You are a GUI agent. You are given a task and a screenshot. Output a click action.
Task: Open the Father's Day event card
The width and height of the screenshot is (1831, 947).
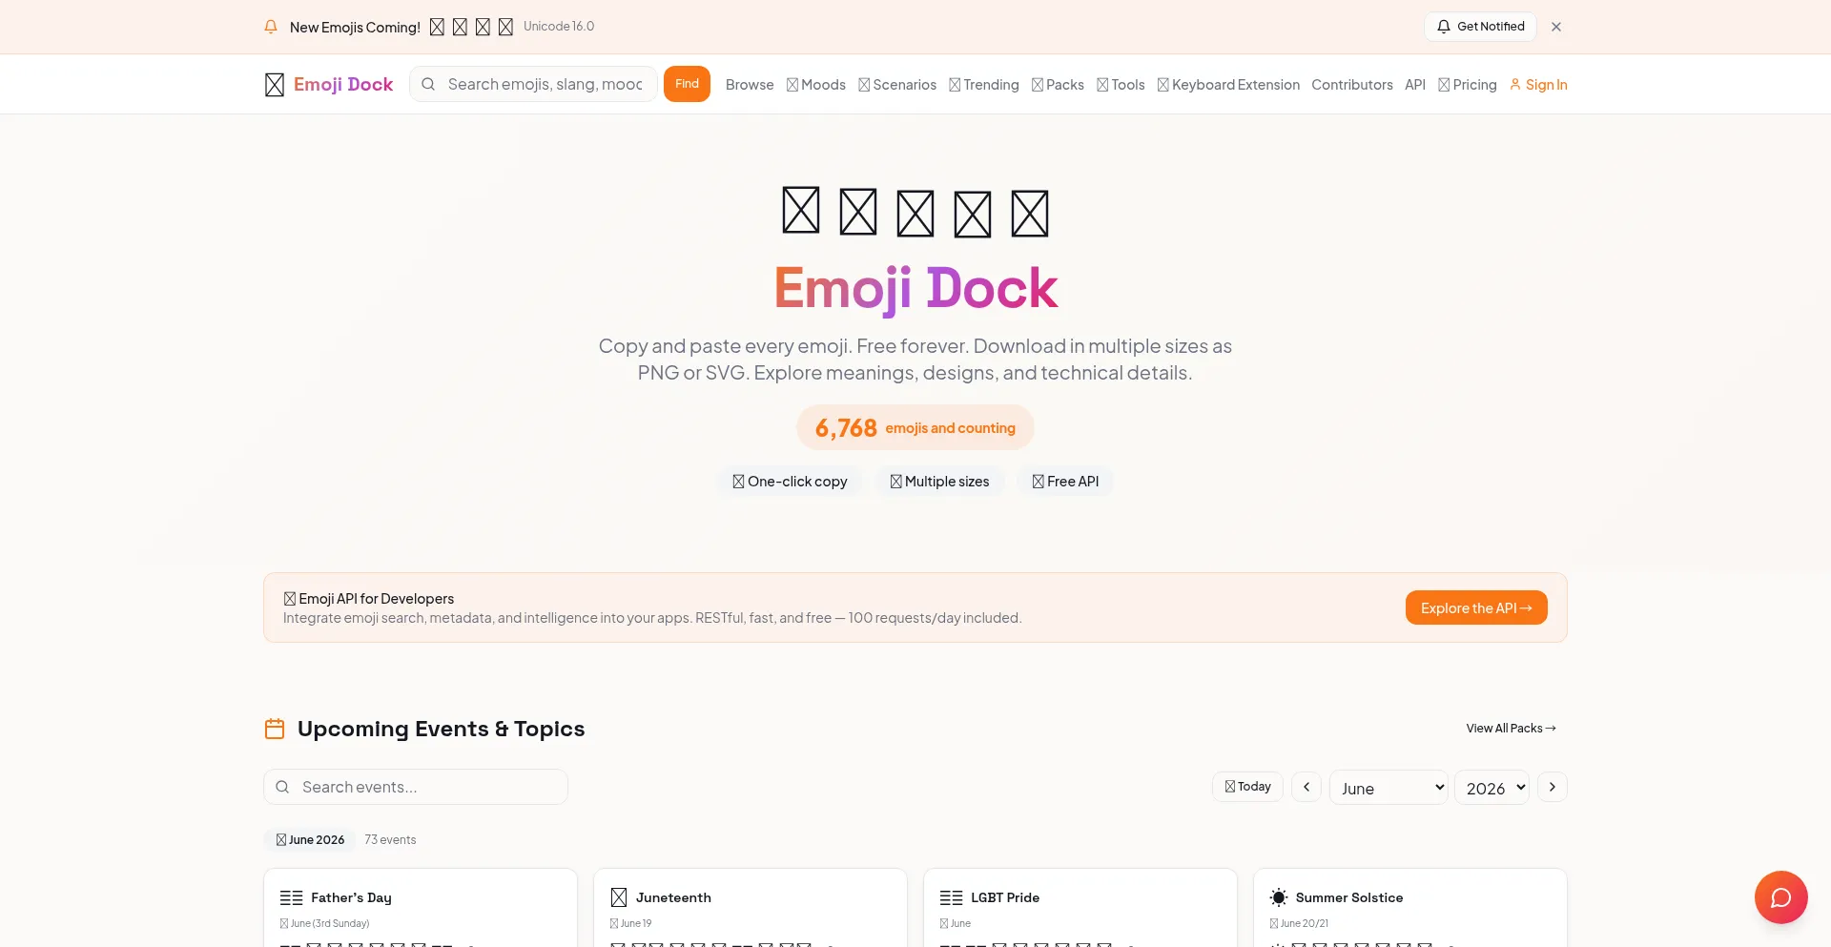421,908
